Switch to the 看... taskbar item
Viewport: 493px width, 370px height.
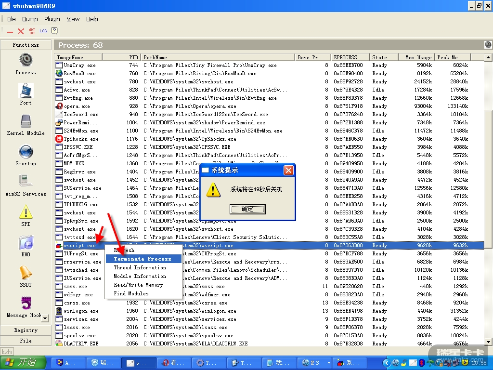(173, 363)
